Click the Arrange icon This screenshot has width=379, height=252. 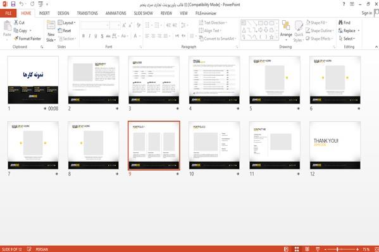286,25
